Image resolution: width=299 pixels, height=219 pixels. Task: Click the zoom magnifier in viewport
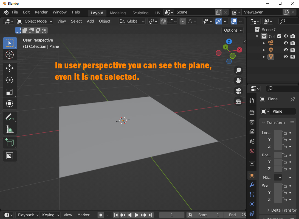[x=238, y=70]
